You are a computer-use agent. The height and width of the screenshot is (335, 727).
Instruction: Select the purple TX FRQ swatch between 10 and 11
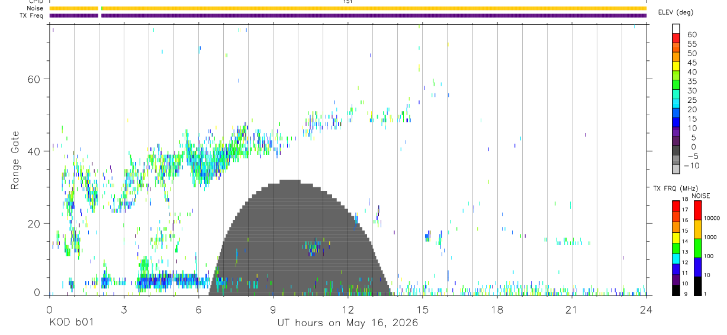click(676, 279)
